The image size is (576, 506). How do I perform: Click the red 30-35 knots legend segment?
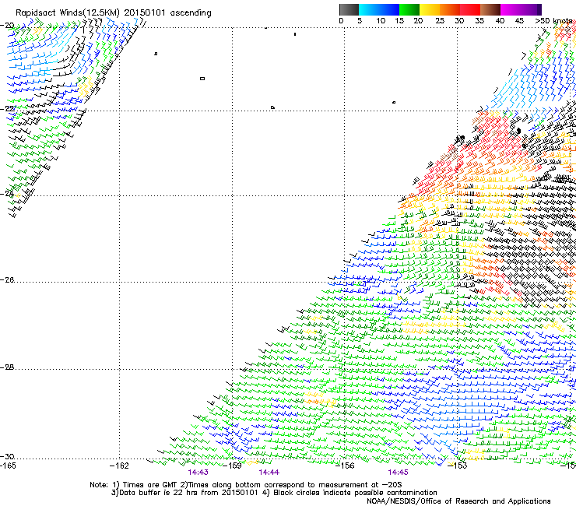470,9
